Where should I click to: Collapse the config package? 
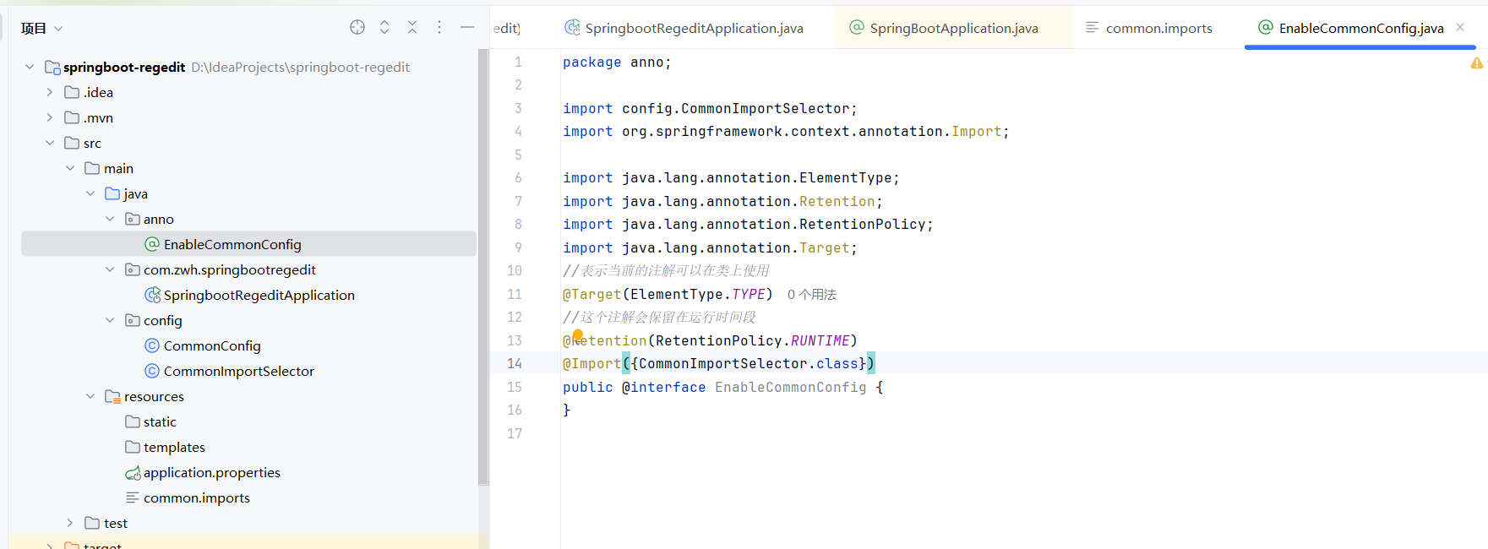(110, 320)
